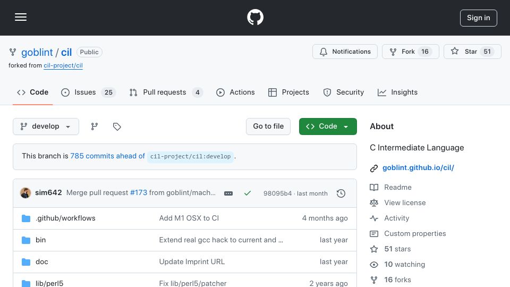Open the goblint owner profile link
The width and height of the screenshot is (510, 287).
37,53
